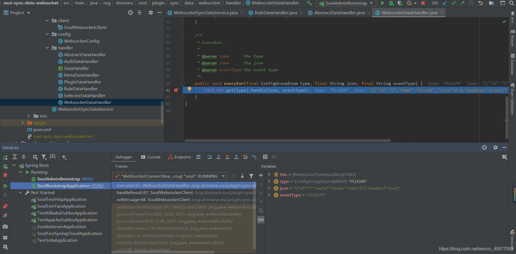Switch to RuleDataHandler.java tab
516x254 pixels.
[276, 13]
